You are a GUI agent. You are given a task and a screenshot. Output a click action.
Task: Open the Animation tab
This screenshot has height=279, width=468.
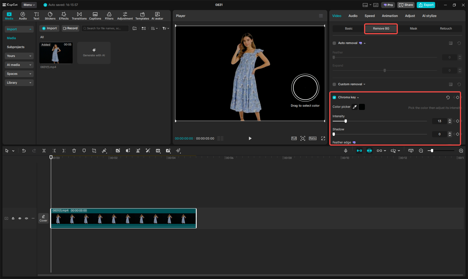click(389, 16)
